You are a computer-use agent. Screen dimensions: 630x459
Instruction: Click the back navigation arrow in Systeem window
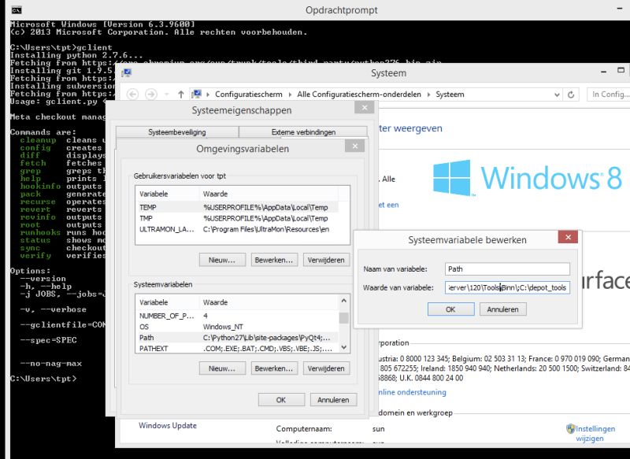click(133, 94)
